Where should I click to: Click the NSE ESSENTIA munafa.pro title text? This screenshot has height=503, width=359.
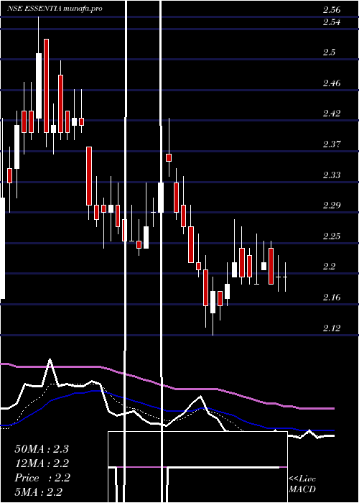[55, 9]
